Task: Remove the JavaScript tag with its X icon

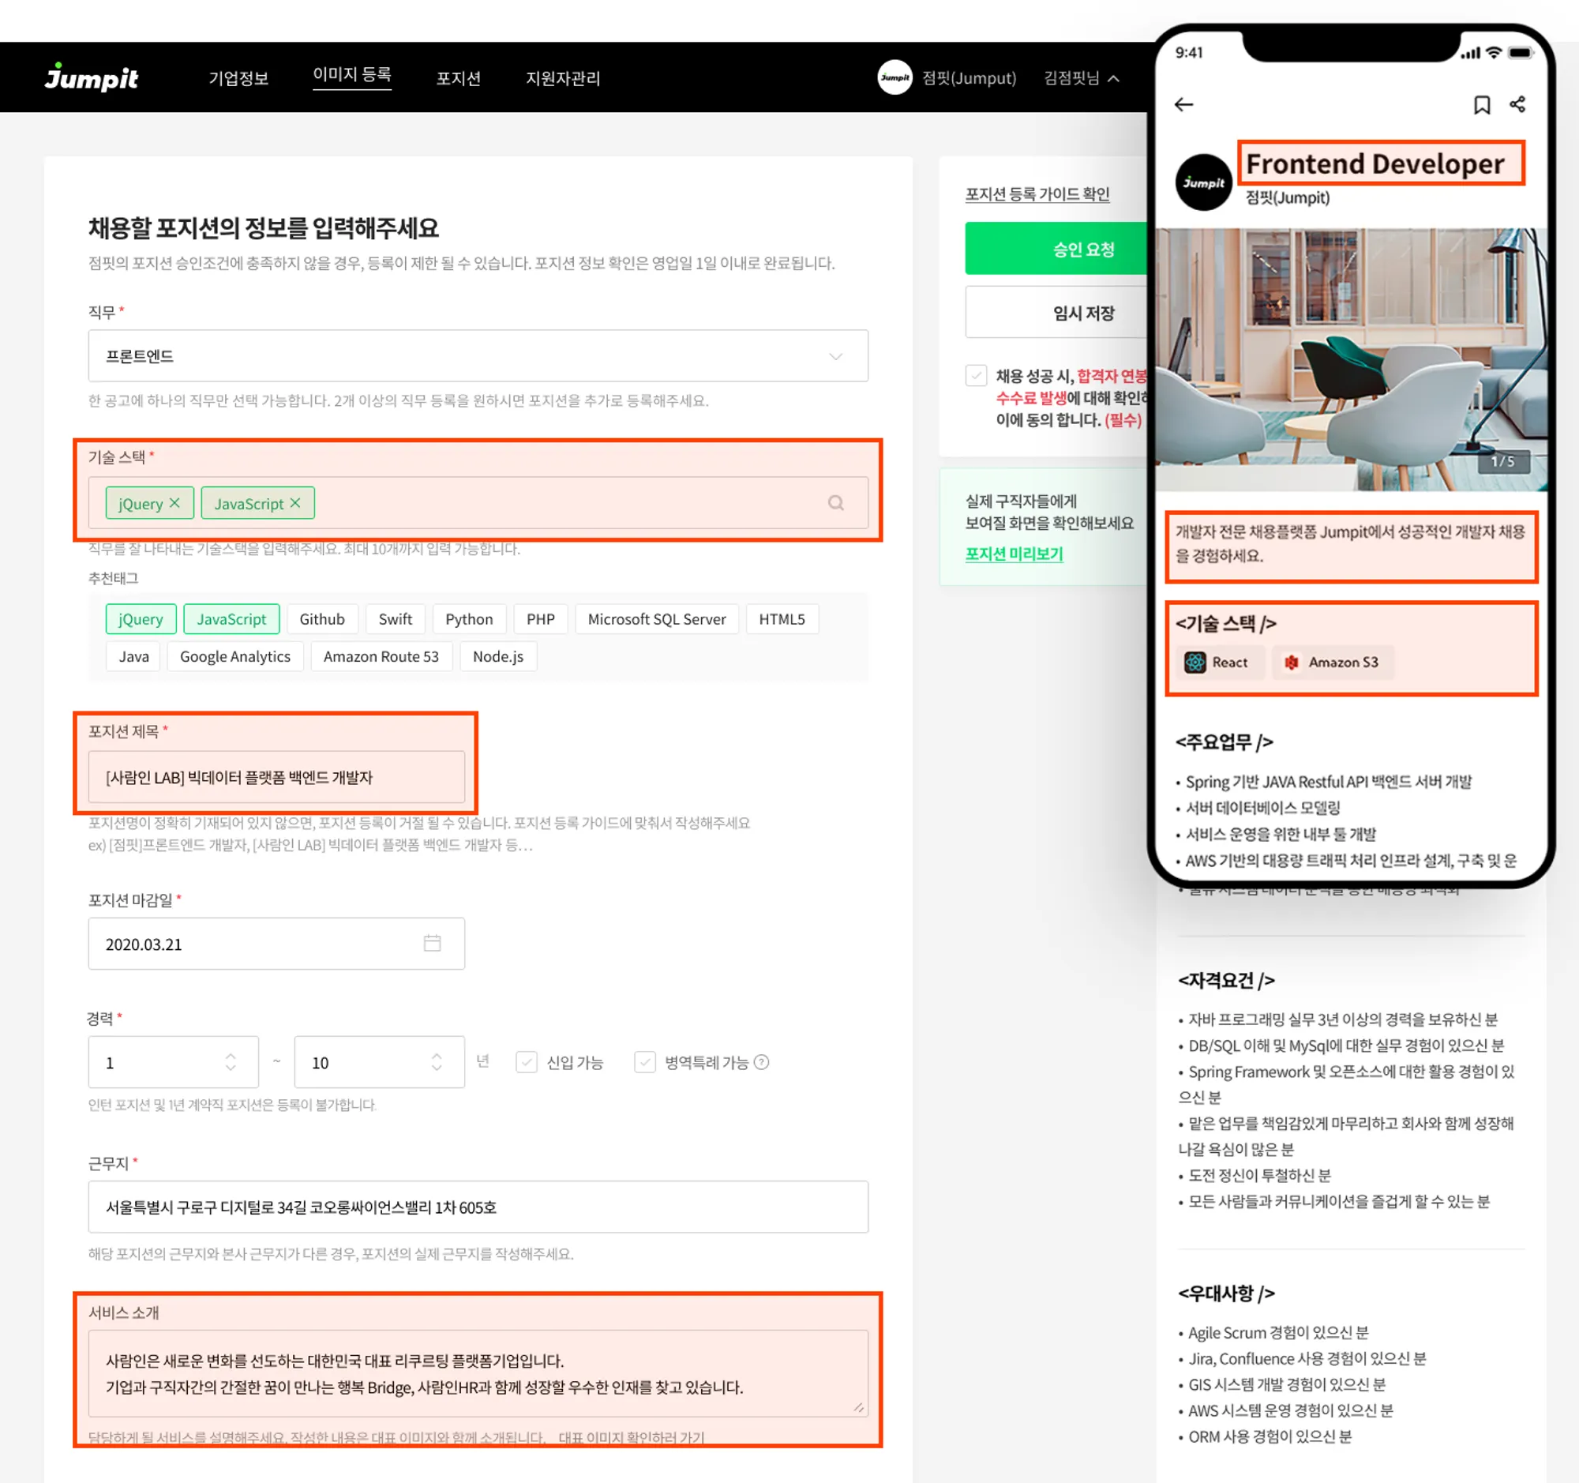Action: pos(294,503)
